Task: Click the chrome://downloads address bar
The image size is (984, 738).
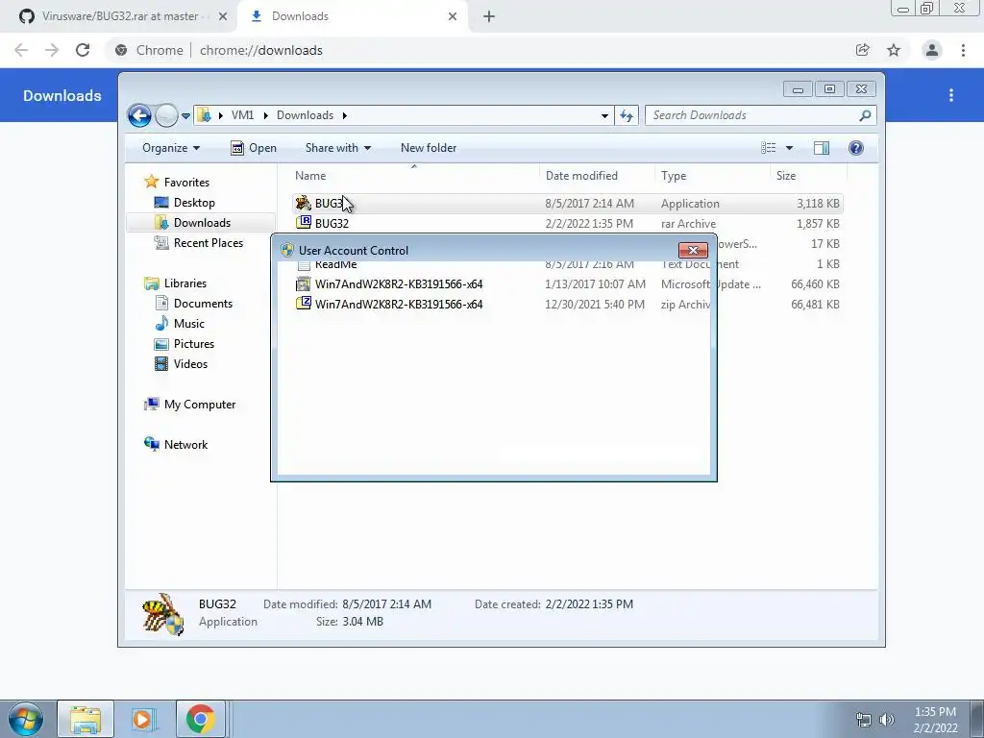Action: click(x=477, y=50)
